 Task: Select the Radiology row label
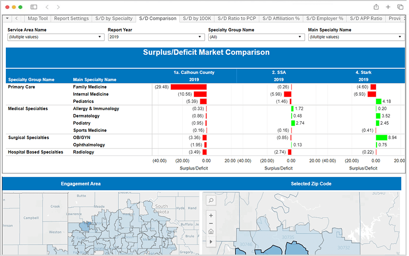[x=83, y=152]
